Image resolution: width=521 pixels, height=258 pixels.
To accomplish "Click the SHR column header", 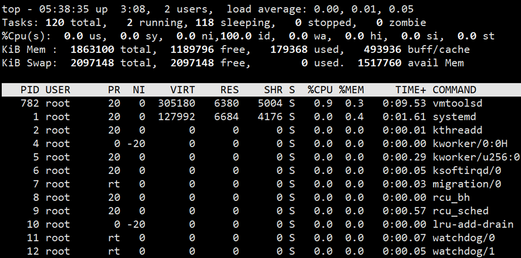I will coord(273,90).
